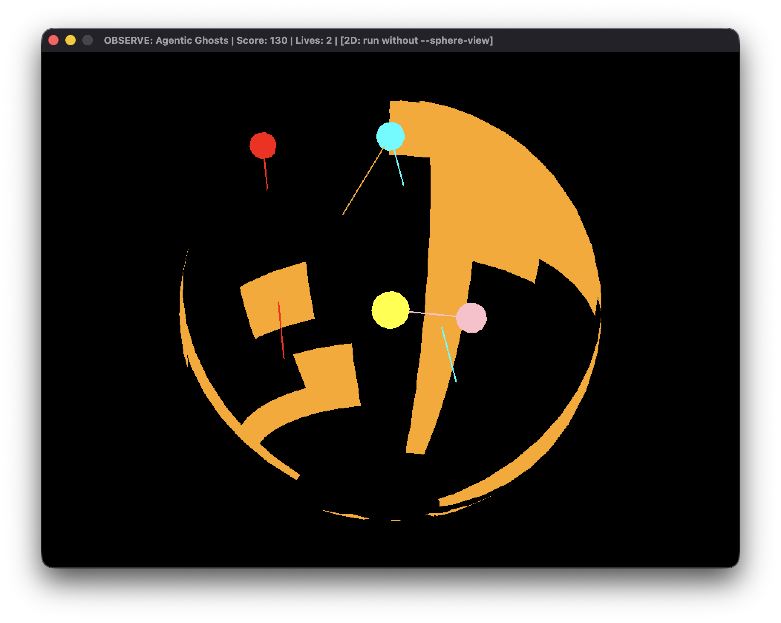Click the Agentic Ghosts title text

pos(192,41)
